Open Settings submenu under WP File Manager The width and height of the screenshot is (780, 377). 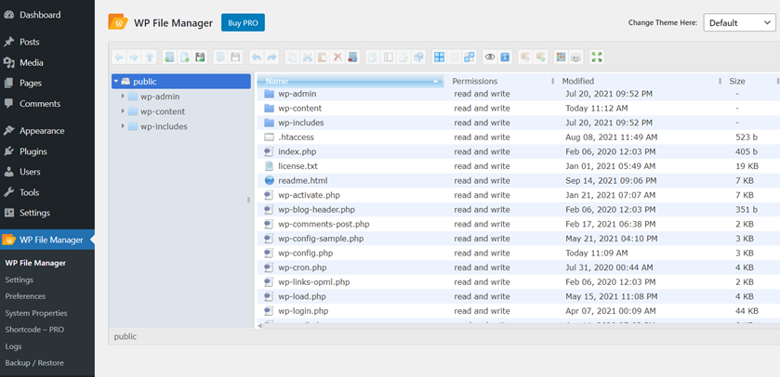(19, 279)
